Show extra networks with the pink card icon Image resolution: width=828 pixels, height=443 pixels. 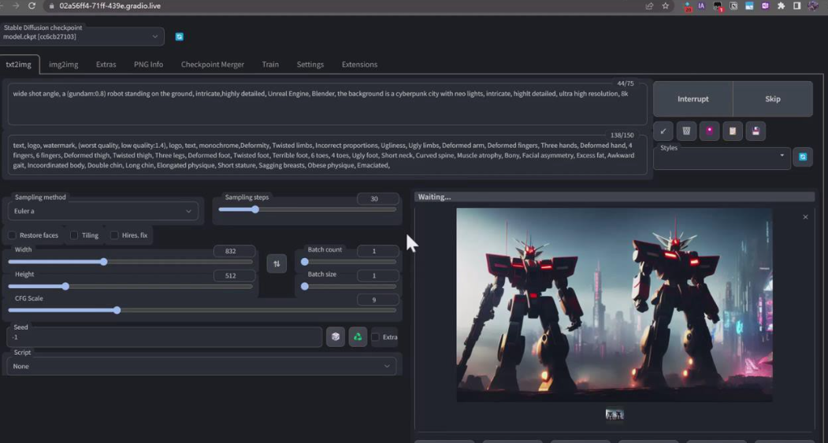click(709, 131)
